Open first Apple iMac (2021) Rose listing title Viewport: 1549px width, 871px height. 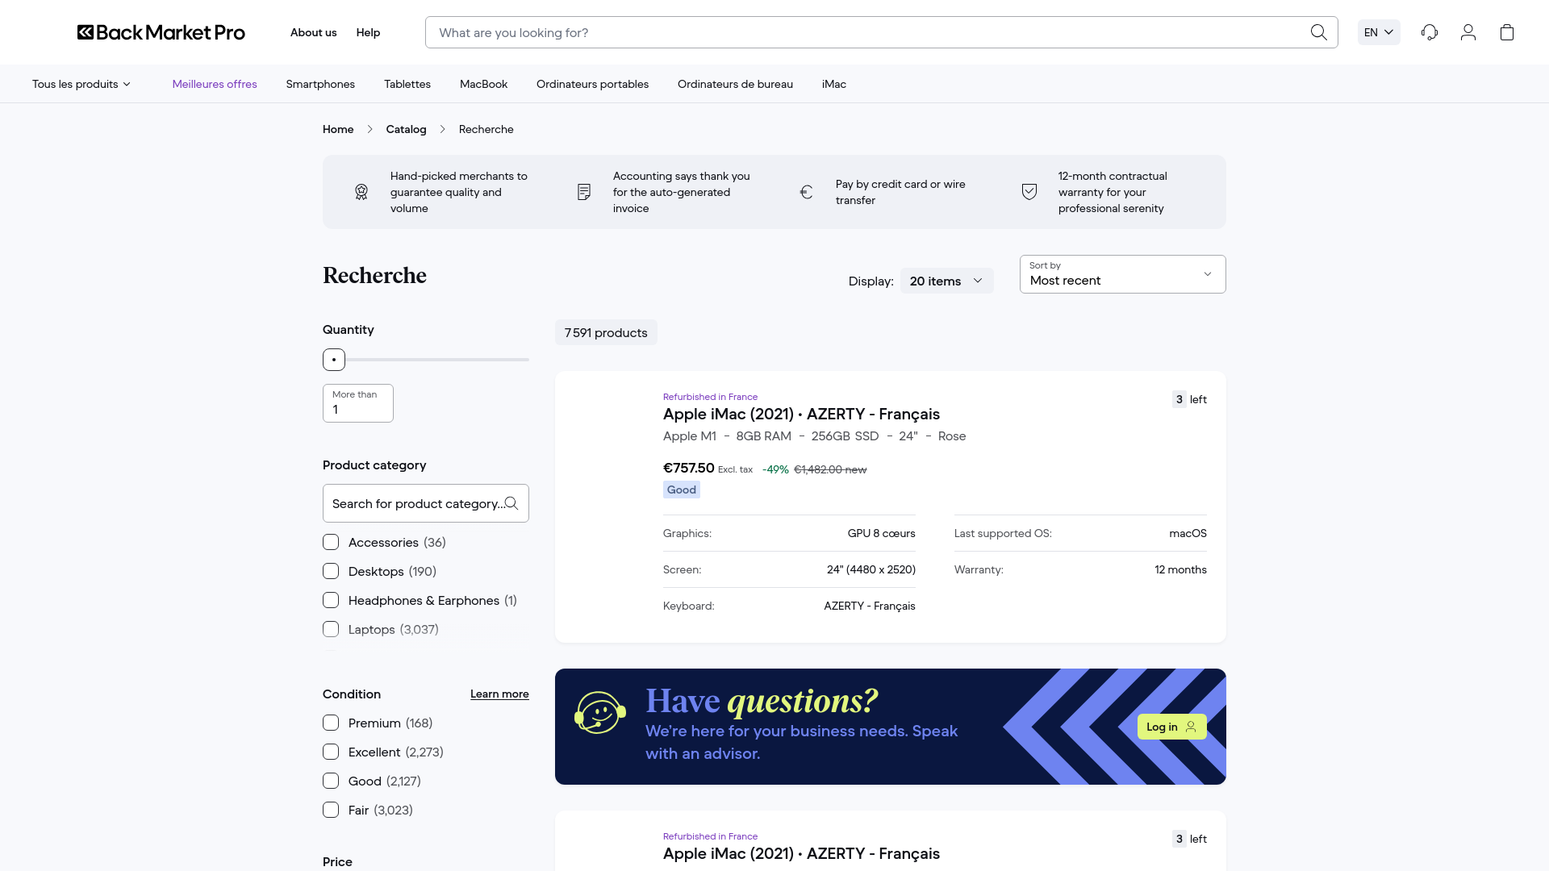tap(801, 414)
